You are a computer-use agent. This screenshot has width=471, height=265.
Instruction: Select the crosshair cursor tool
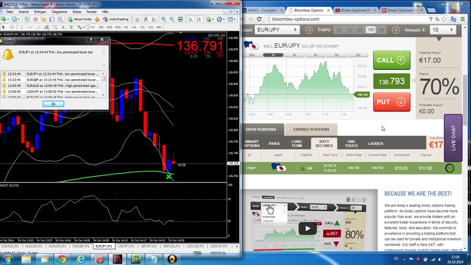click(12, 27)
